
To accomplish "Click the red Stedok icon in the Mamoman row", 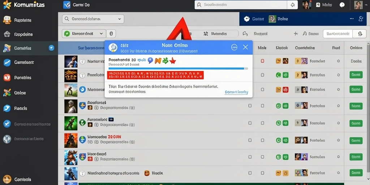I will tap(285, 90).
